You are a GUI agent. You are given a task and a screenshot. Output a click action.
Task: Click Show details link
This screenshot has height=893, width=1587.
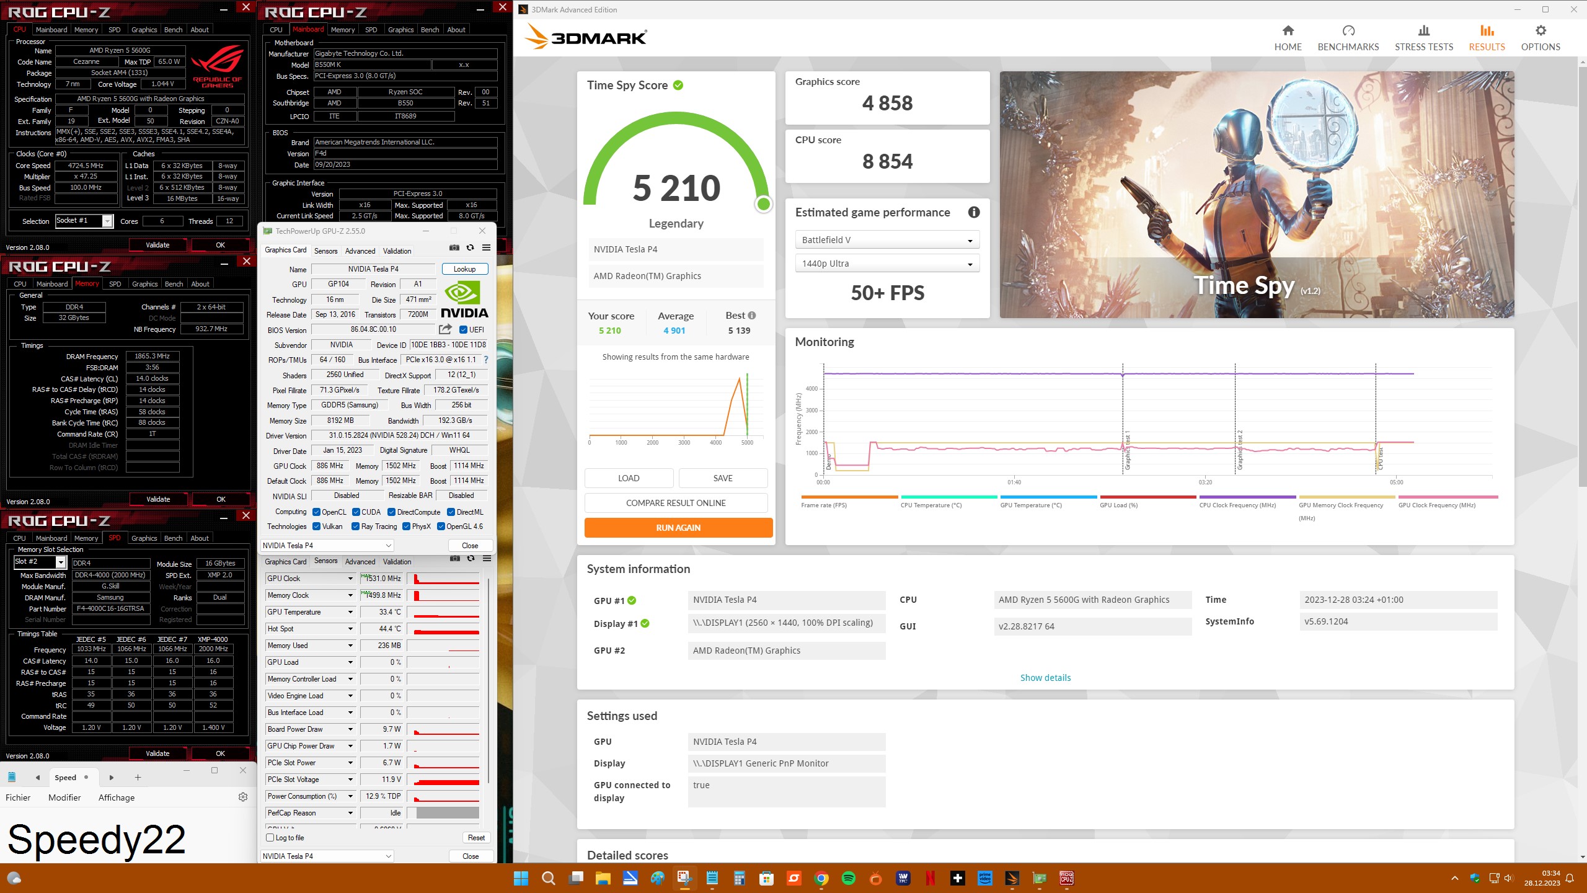pos(1045,678)
